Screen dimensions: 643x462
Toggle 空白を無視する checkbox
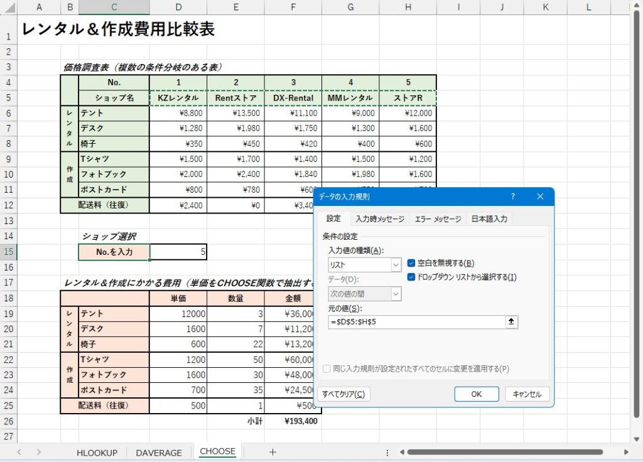411,263
